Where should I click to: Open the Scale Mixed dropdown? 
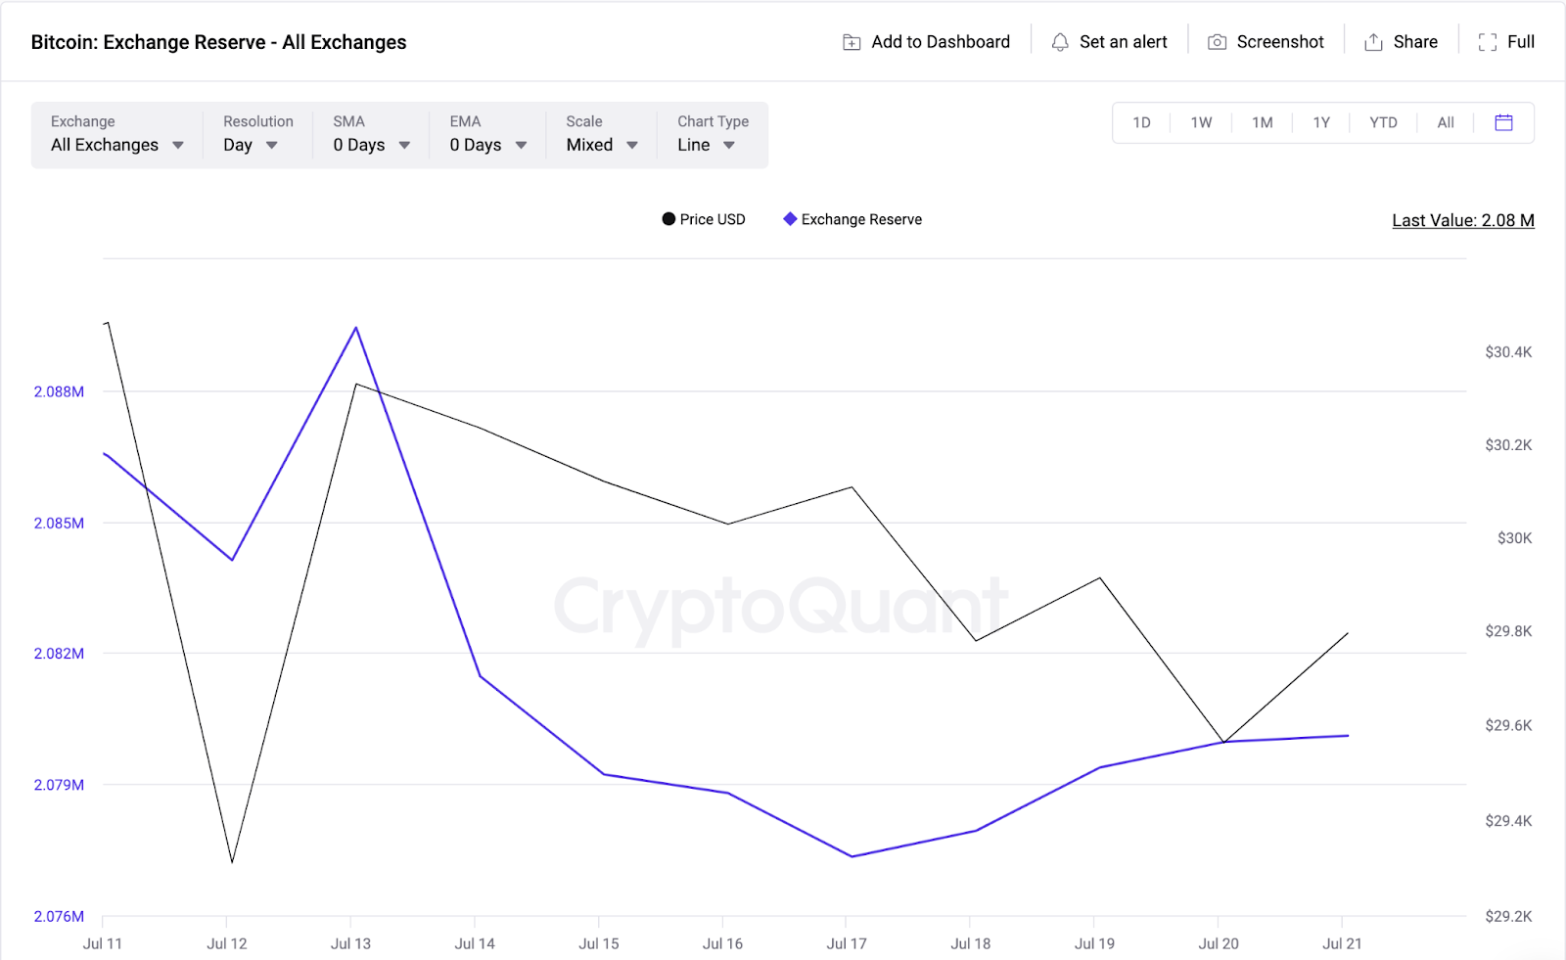tap(601, 134)
